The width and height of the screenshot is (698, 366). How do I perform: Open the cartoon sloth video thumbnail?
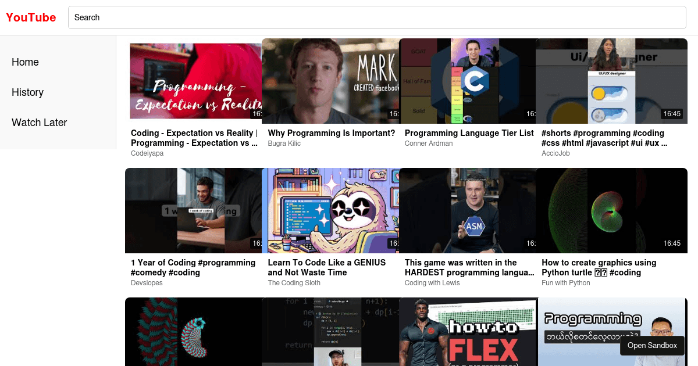330,210
